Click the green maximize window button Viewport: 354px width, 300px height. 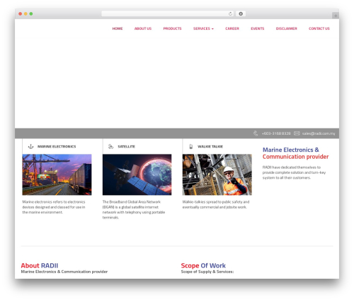click(x=31, y=13)
